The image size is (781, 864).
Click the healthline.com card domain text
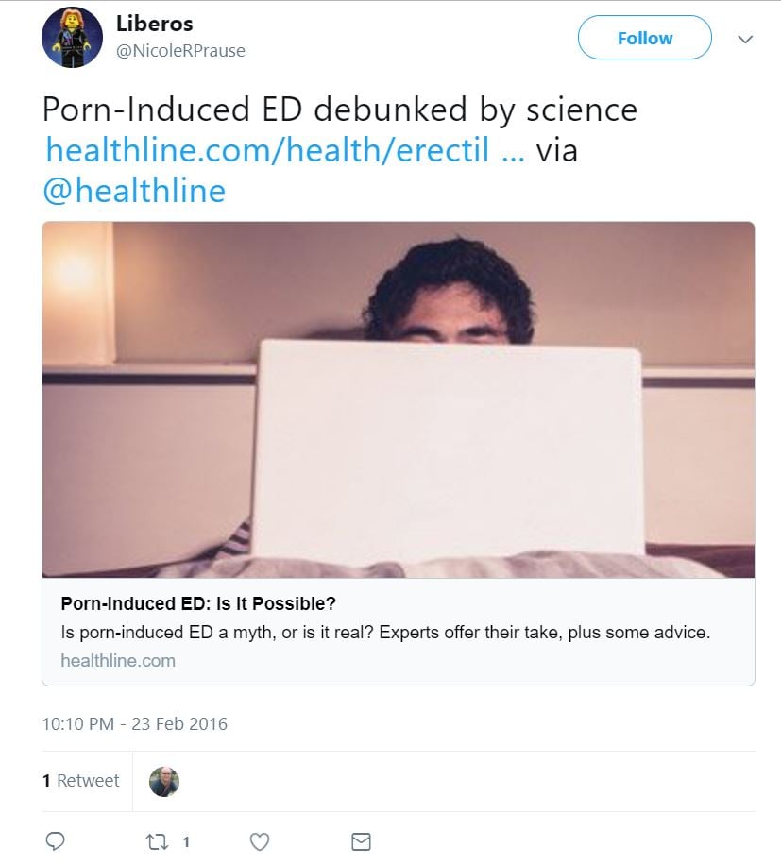118,661
